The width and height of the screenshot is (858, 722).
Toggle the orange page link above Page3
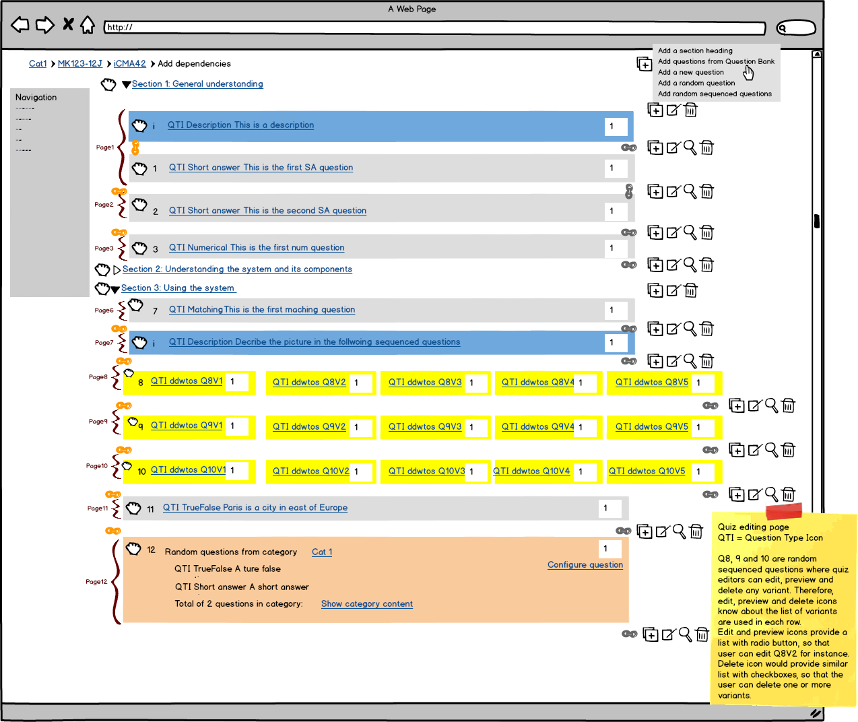(x=119, y=232)
